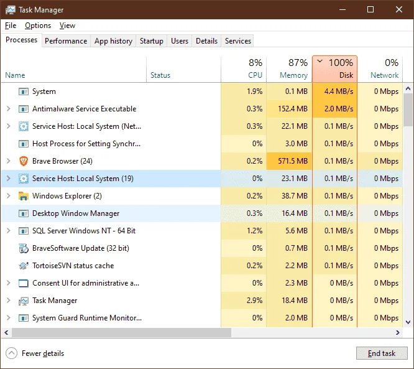
Task: Expand the Task Manager process row
Action: [x=9, y=301]
